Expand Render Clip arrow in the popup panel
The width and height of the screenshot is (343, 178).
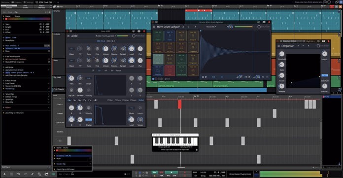click(90, 164)
